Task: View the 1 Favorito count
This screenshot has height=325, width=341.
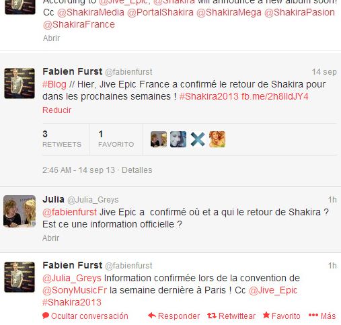Action: pyautogui.click(x=116, y=139)
